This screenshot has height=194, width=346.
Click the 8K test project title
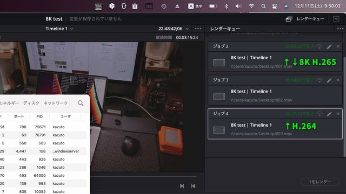tap(54, 19)
